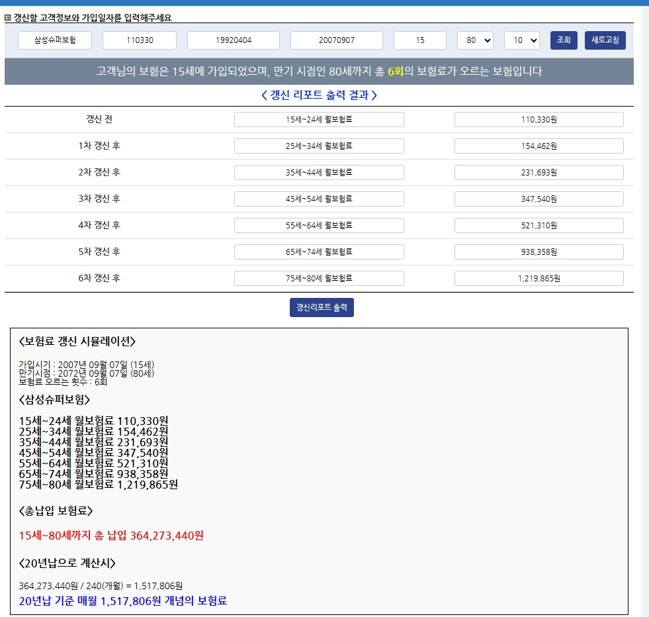The height and width of the screenshot is (617, 649).
Task: Click the 521,310원 amount field
Action: point(539,226)
